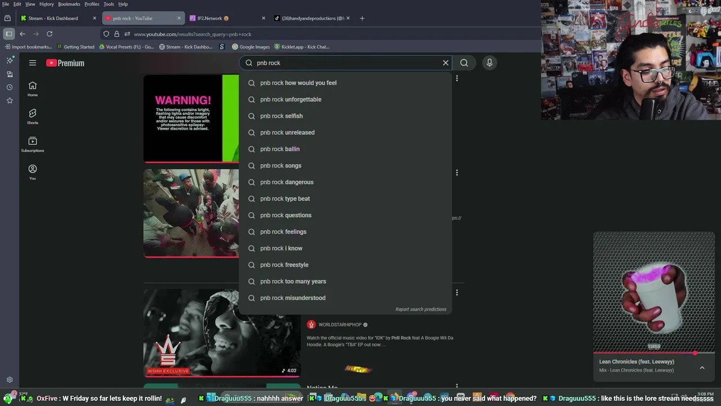Expand the Lean Chronicles mini player queue
This screenshot has width=721, height=406.
click(702, 368)
